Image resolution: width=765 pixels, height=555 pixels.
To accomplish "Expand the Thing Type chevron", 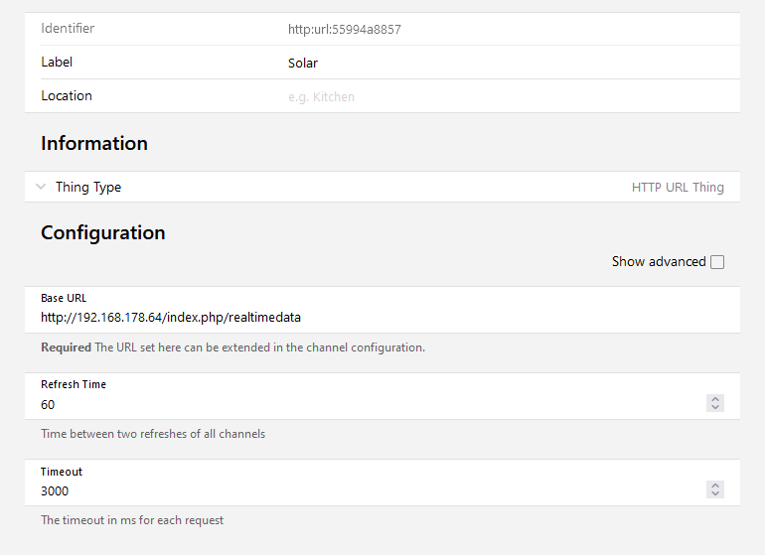I will (41, 187).
